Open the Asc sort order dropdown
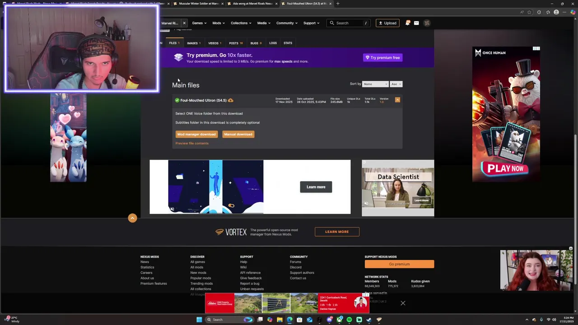The width and height of the screenshot is (578, 325). click(x=396, y=84)
